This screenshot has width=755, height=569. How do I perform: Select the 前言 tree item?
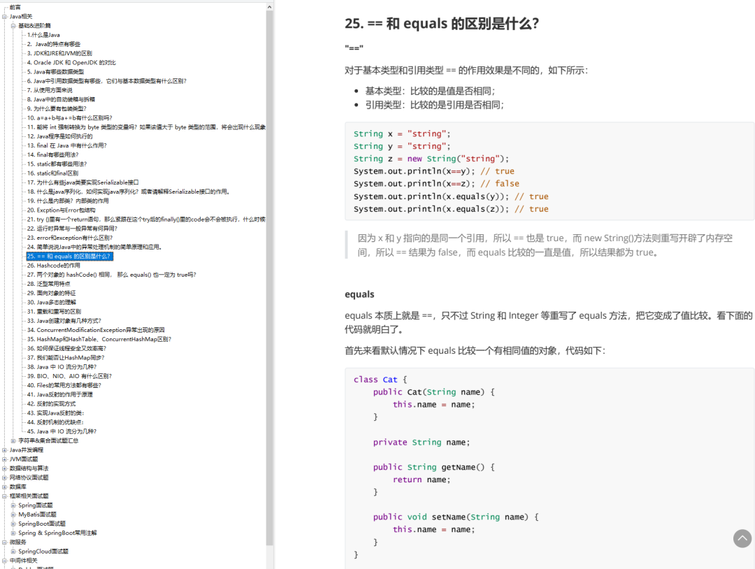[15, 7]
